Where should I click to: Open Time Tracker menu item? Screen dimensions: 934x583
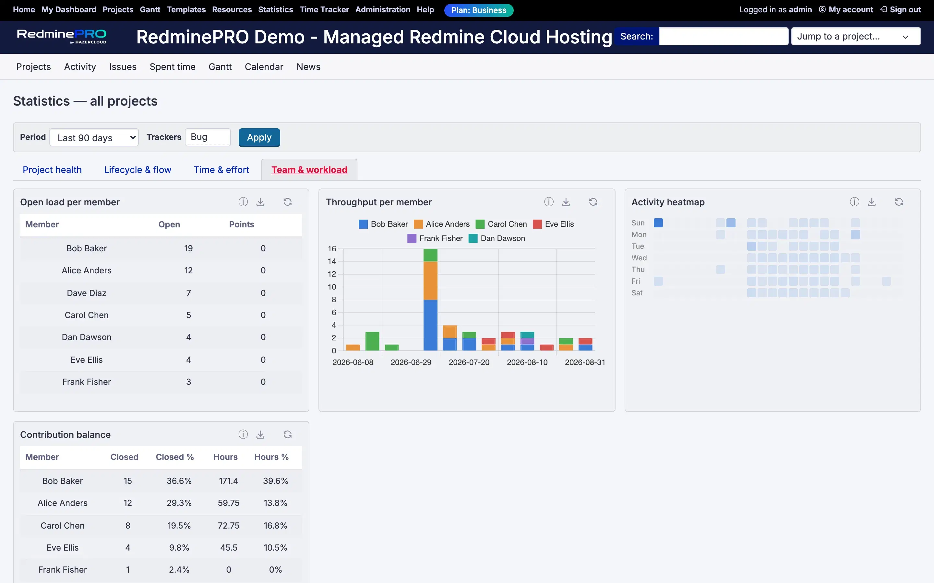(324, 10)
